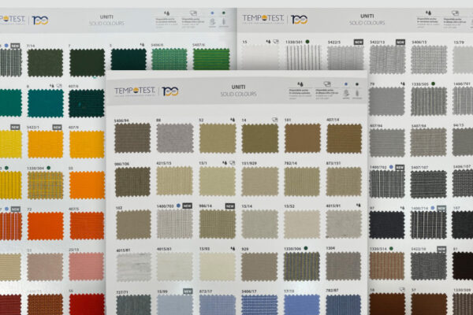Click the 151/929 swatch code label
Image resolution: width=473 pixels, height=315 pixels.
(x=249, y=163)
